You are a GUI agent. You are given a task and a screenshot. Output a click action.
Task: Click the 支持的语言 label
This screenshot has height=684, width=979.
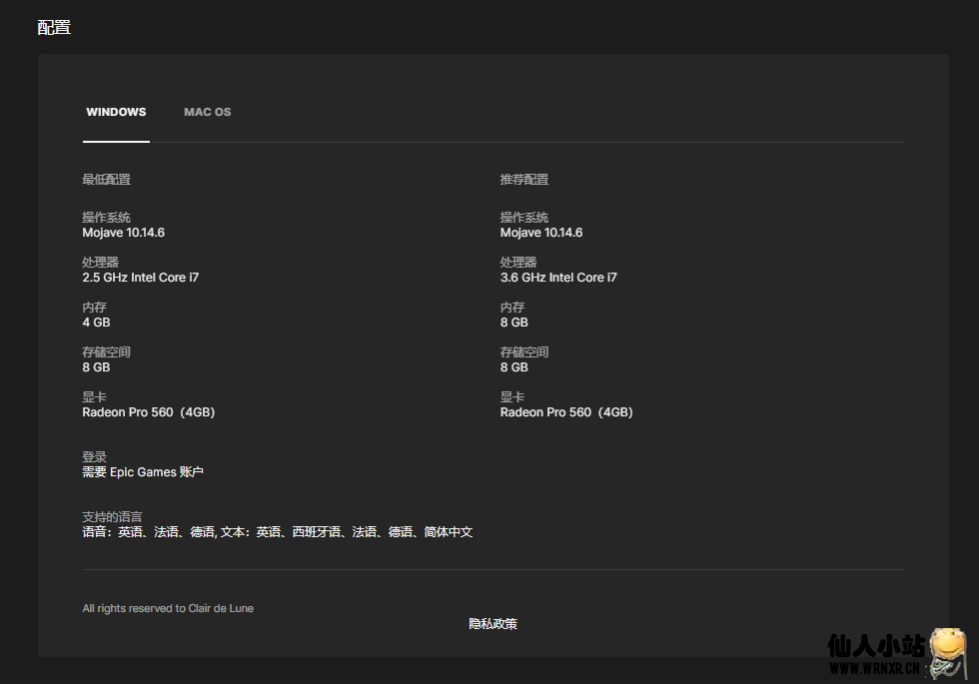pos(112,517)
